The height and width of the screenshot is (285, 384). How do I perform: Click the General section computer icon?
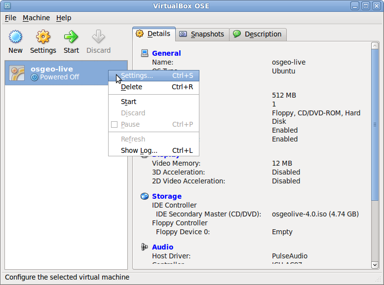pos(145,53)
